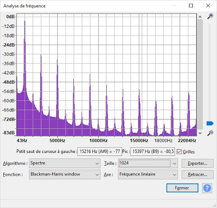Open the Algorithme Spectre dropdown
The image size is (217, 208).
(65, 163)
